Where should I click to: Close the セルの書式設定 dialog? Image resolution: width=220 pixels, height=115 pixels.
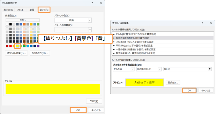(x=101, y=3)
